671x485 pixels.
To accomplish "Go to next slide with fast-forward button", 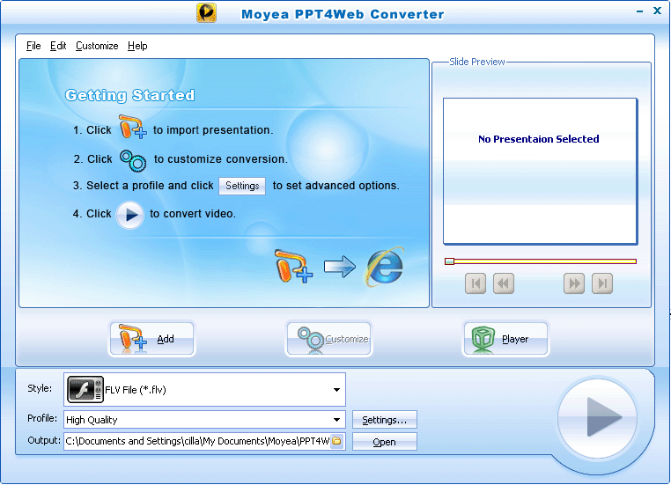I will coord(574,283).
